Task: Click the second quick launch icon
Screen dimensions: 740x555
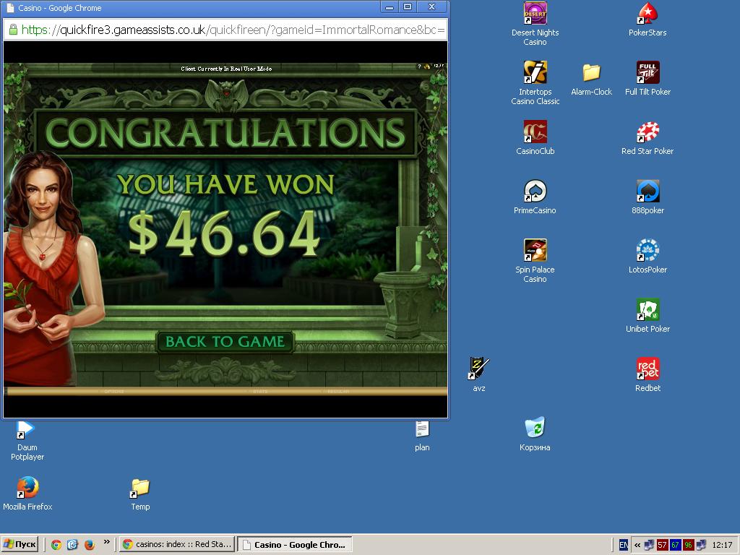Action: click(73, 545)
